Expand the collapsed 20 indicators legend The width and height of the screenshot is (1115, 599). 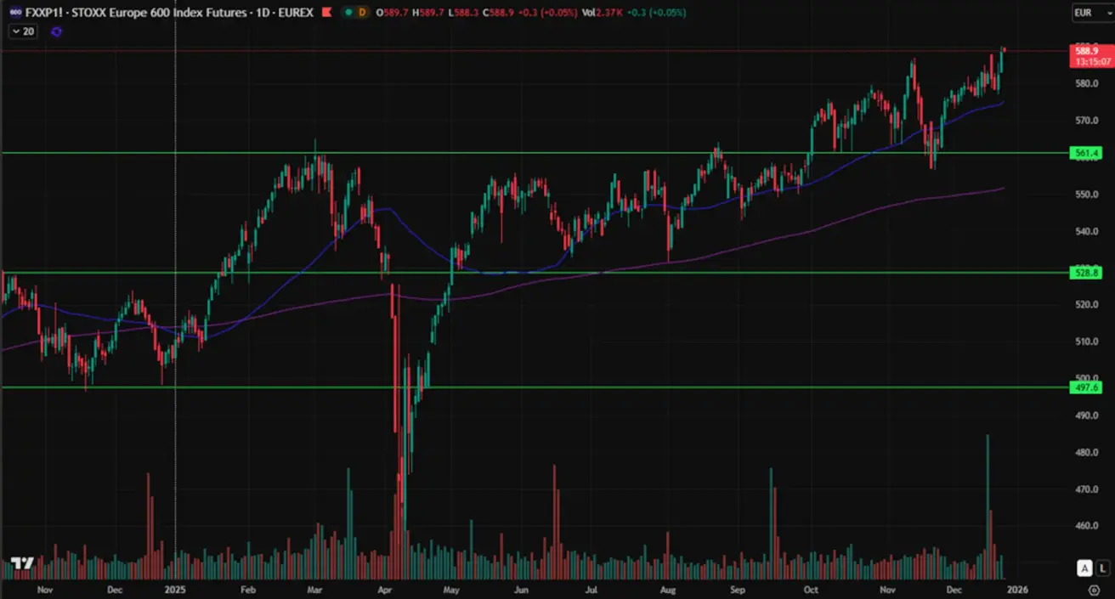pos(23,31)
